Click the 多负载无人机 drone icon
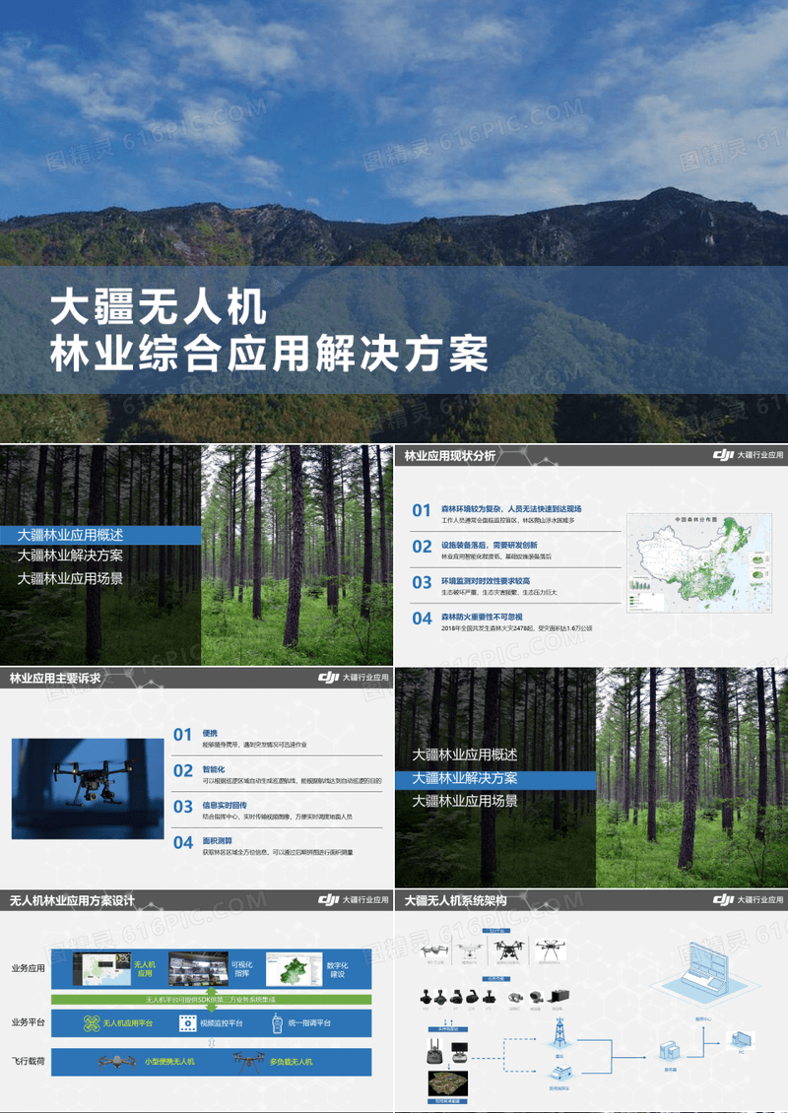This screenshot has height=1113, width=788. [x=248, y=1061]
